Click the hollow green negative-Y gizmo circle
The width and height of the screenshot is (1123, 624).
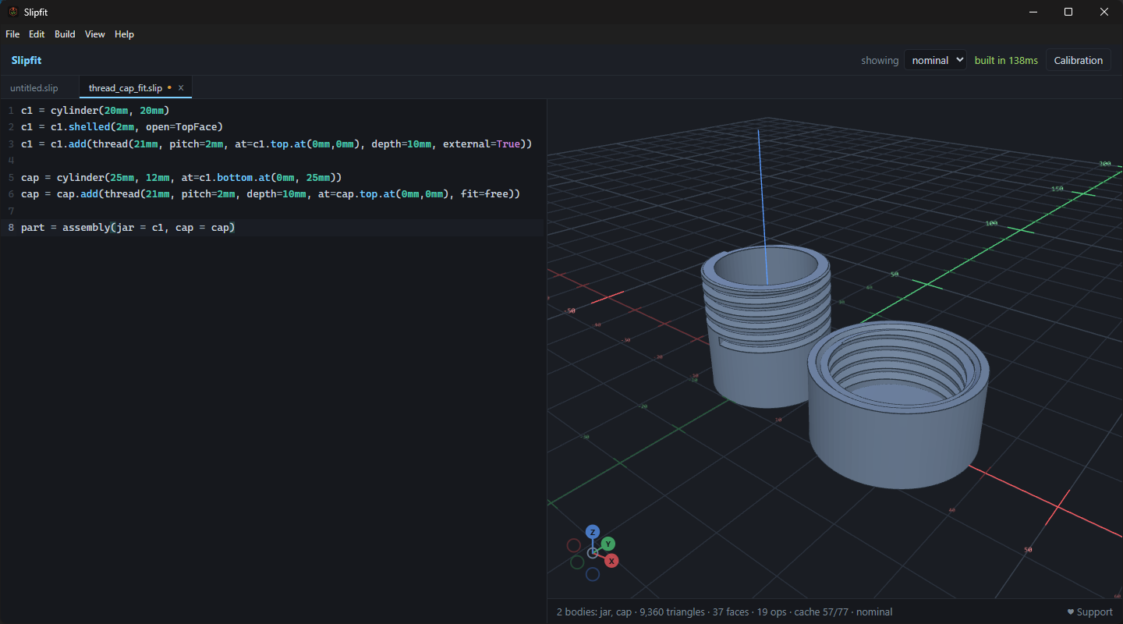[577, 562]
